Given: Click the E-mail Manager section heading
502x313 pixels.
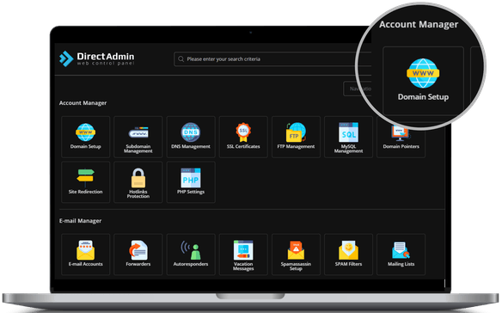Looking at the screenshot, I should click(80, 221).
